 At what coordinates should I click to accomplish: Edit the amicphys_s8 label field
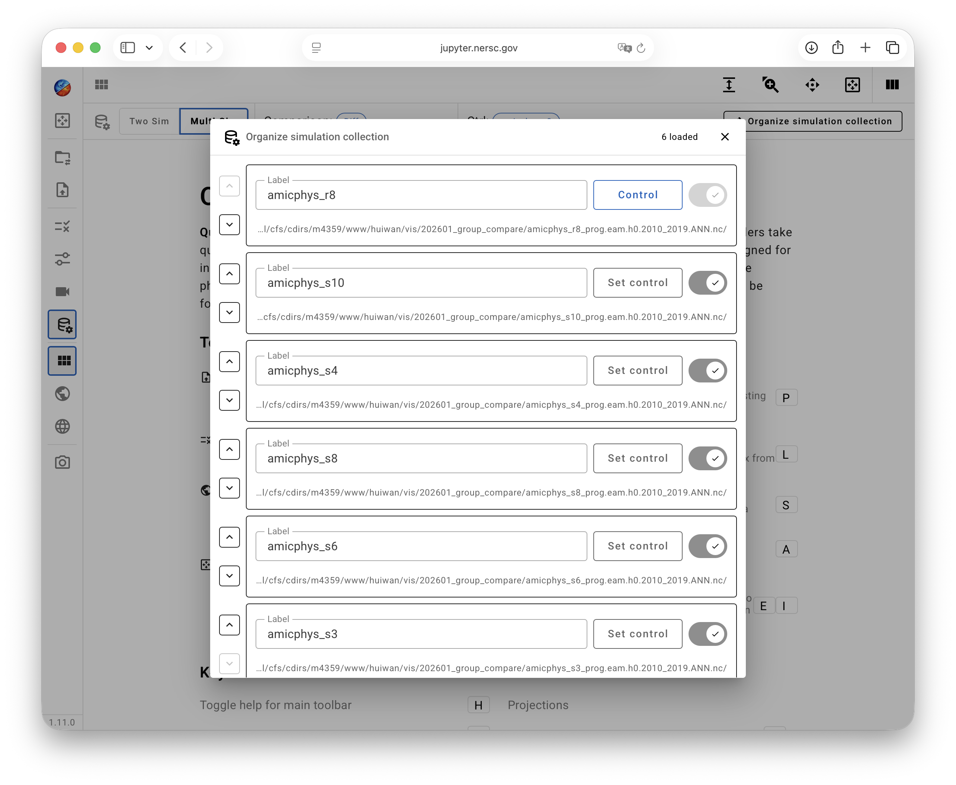421,458
